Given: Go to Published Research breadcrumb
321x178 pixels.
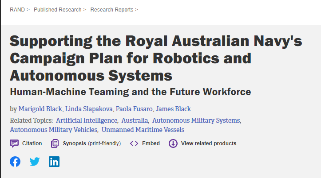Looking at the screenshot, I should coord(58,10).
